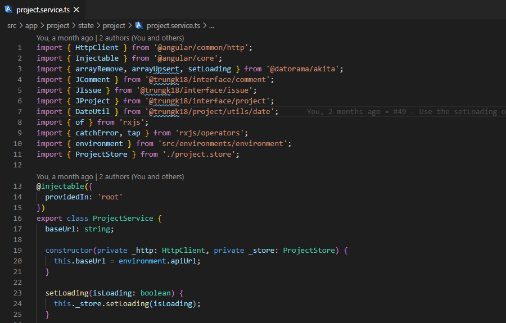Image resolution: width=506 pixels, height=323 pixels.
Task: Click the @Injectable decorator
Action: click(x=60, y=186)
